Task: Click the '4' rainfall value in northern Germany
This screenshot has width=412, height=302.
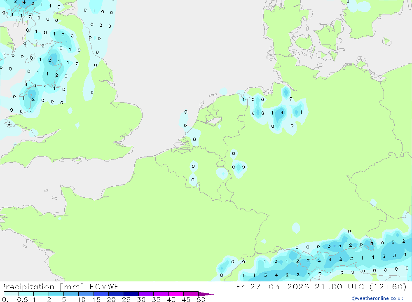Action: (x=282, y=112)
